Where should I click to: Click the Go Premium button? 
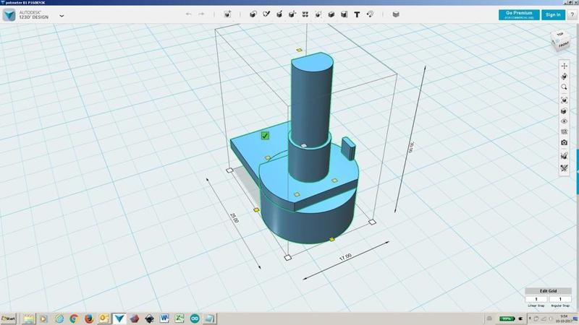(x=519, y=14)
